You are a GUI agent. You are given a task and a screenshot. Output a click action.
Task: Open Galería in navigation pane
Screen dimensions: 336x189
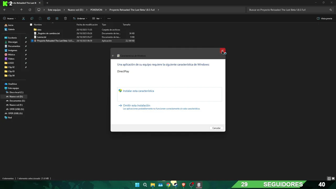tap(11, 29)
